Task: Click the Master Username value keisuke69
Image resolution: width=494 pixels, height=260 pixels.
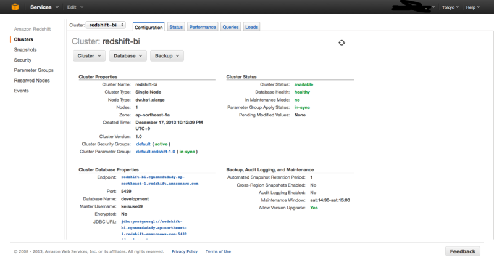Action: pyautogui.click(x=132, y=206)
